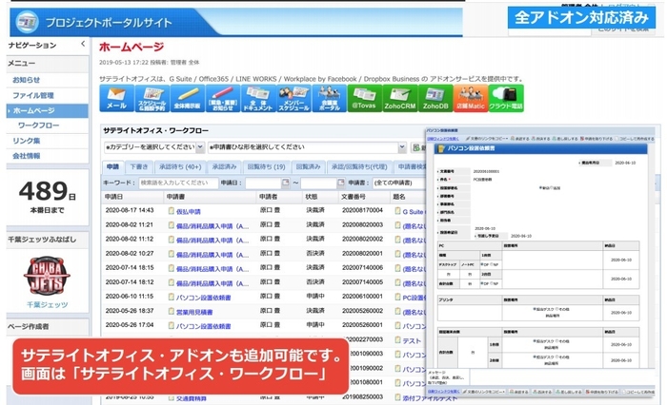This screenshot has height=405, width=667.
Task: Click the 全体掲示板 bulletin board icon
Action: coord(187,99)
